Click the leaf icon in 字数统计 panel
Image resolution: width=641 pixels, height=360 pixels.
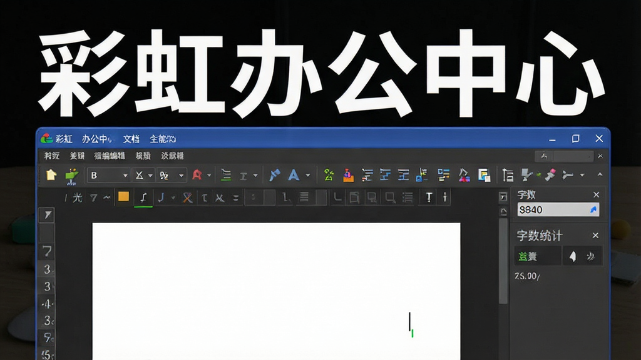tap(591, 257)
